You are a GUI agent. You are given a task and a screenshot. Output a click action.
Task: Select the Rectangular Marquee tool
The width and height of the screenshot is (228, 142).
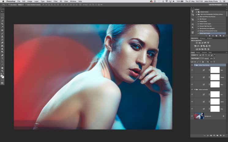(x=2, y=15)
